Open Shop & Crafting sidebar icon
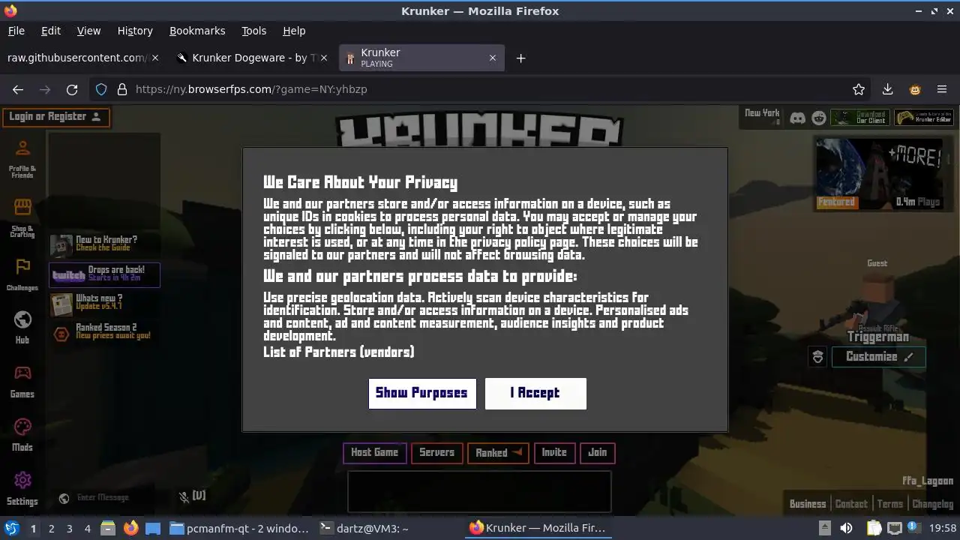Screen dimensions: 960x540 [22, 207]
